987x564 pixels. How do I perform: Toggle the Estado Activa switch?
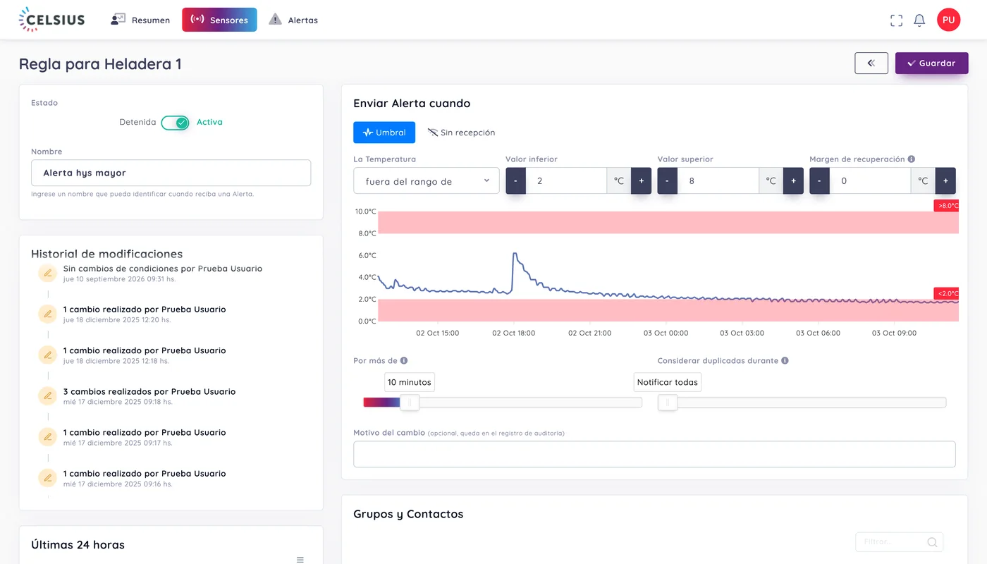click(175, 123)
